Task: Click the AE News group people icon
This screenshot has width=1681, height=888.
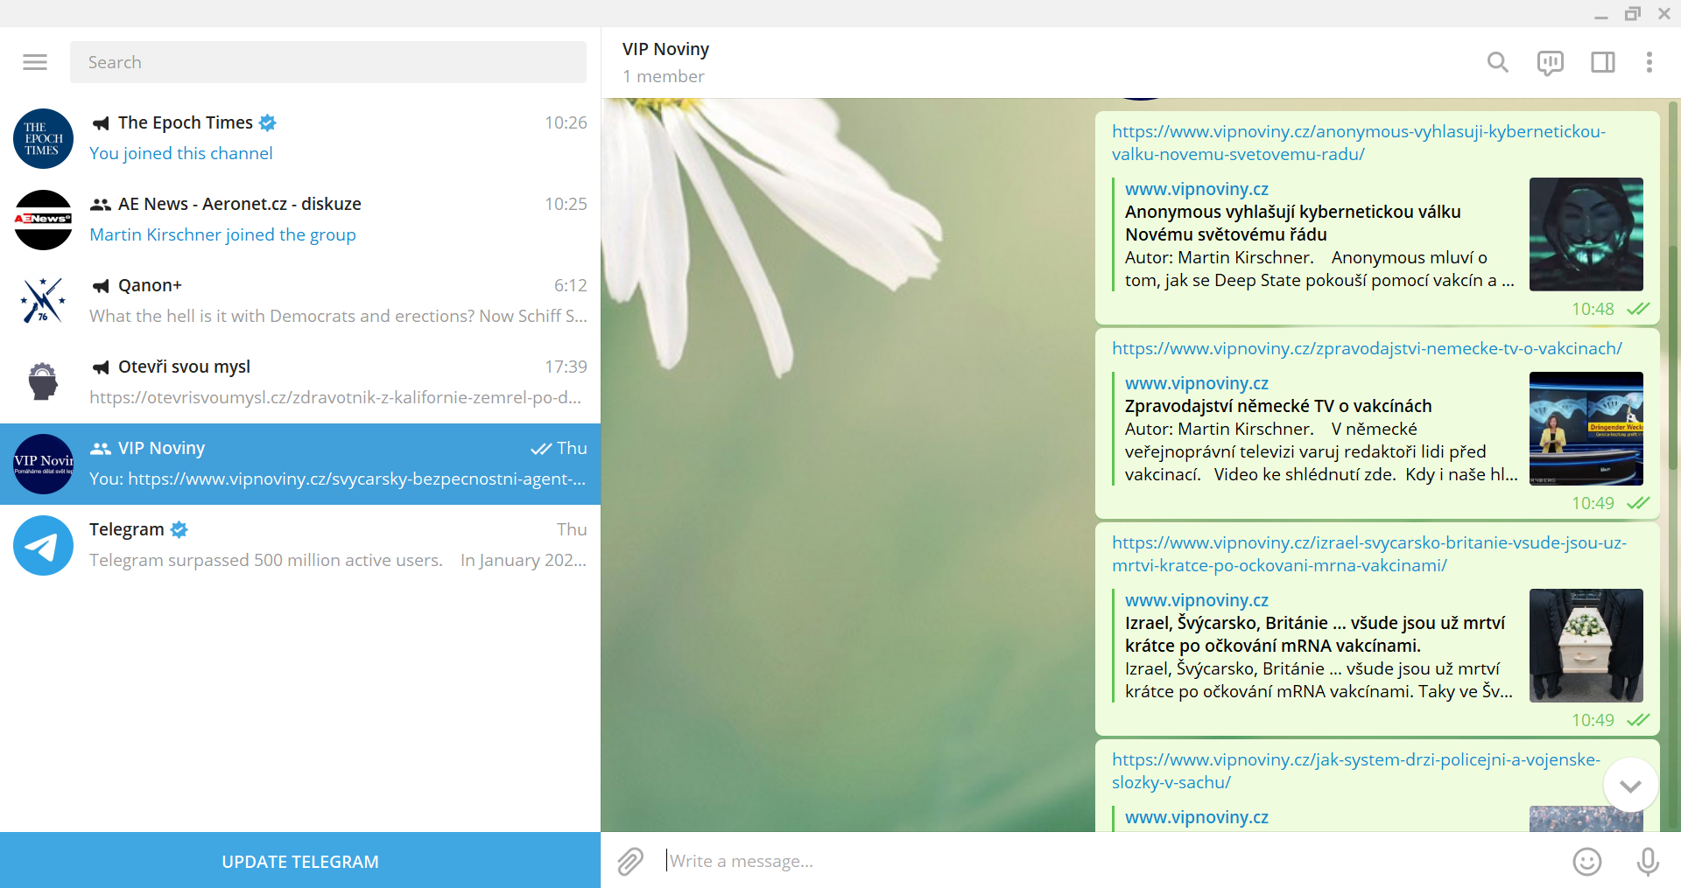Action: (x=101, y=204)
